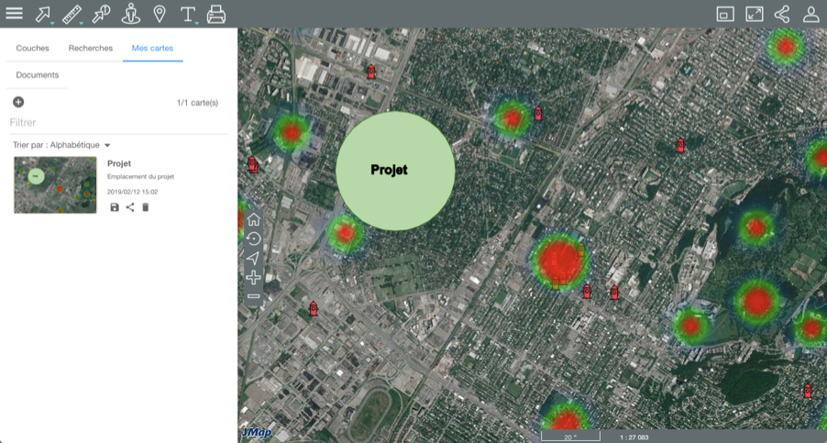Switch to fullscreen mode
Viewport: 827px width, 443px height.
click(755, 14)
